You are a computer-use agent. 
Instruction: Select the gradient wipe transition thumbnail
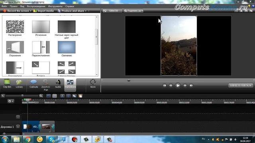click(x=15, y=68)
